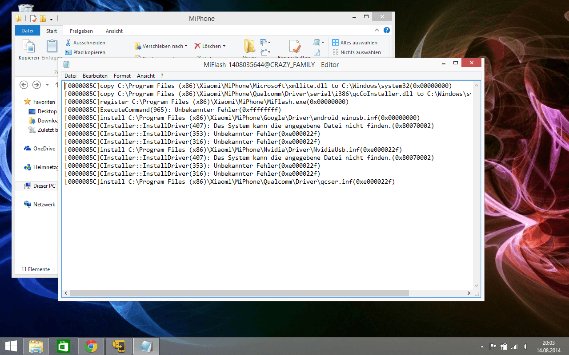Click the new folder icon in the ribbon

[x=249, y=46]
